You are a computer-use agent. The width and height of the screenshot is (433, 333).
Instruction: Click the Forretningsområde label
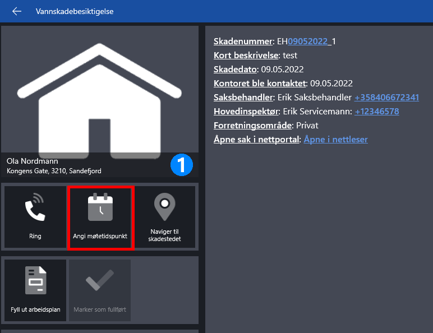click(x=252, y=126)
